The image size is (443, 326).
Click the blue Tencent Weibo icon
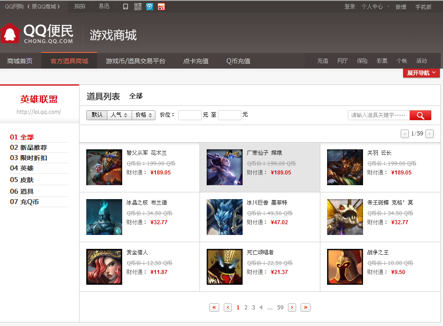pyautogui.click(x=150, y=7)
